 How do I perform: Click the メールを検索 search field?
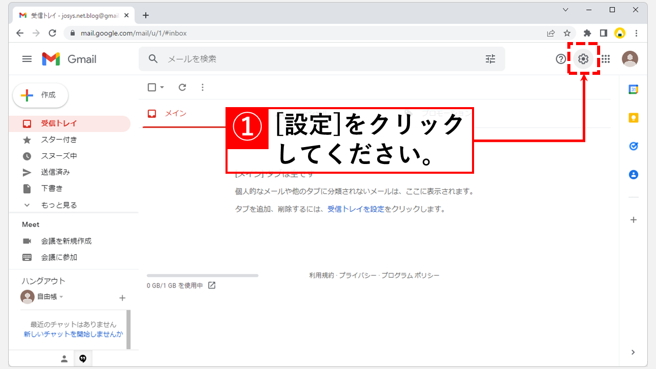coord(323,59)
